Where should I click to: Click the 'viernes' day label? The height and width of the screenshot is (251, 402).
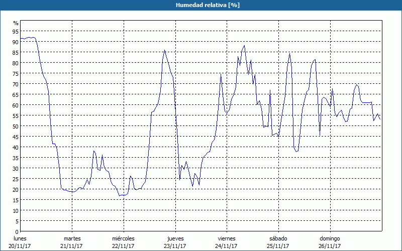point(227,238)
